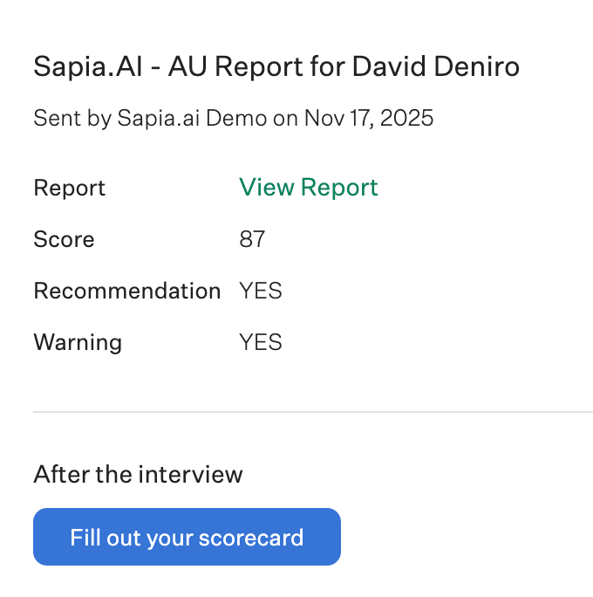Select the Warning row label
Viewport: 593px width, 597px height.
tap(78, 342)
